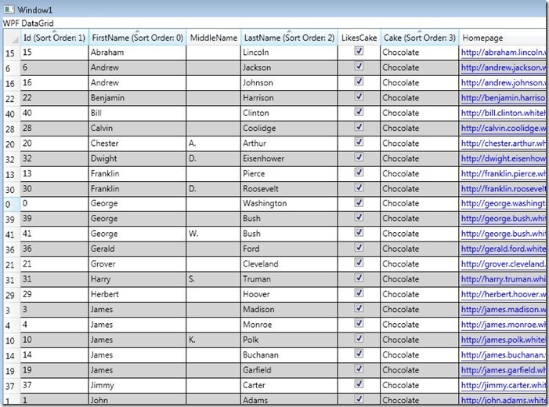Open the harry.truman homepage link

504,279
